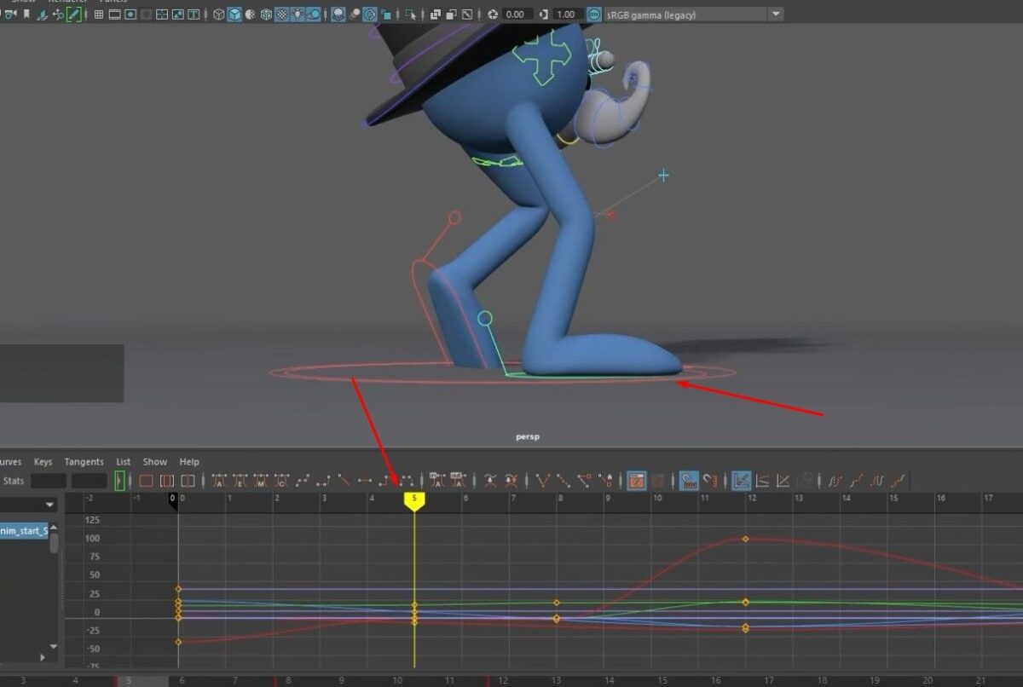
Task: Open the Graph Editor outliner filter dropdown
Action: pyautogui.click(x=49, y=505)
